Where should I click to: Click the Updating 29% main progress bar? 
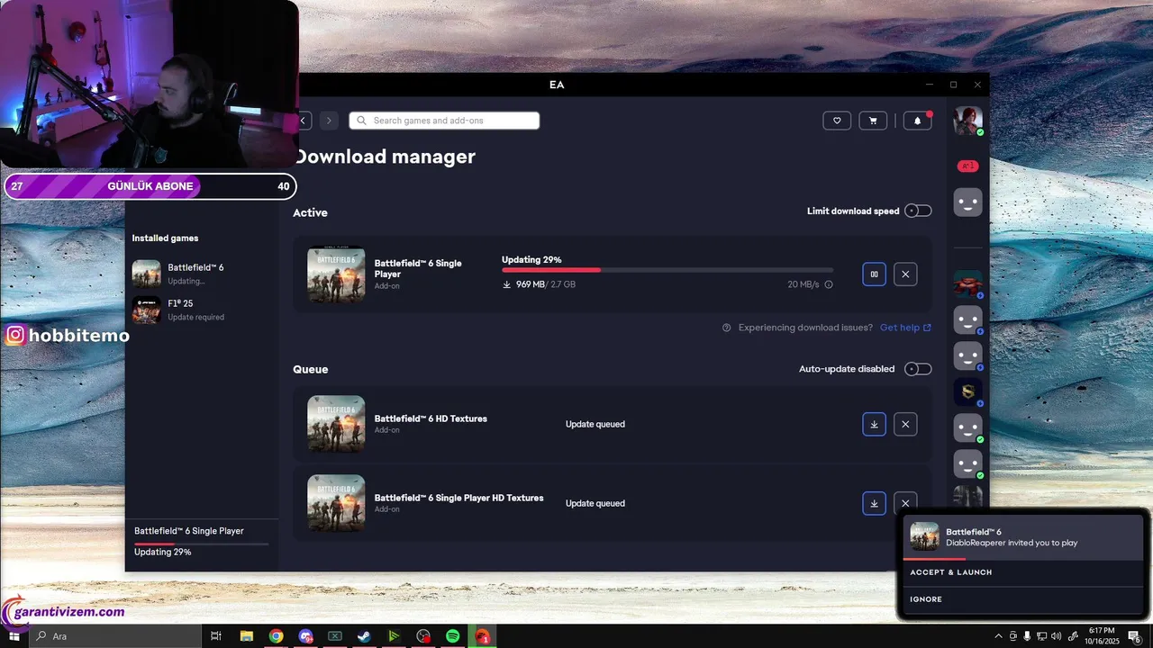(x=667, y=270)
